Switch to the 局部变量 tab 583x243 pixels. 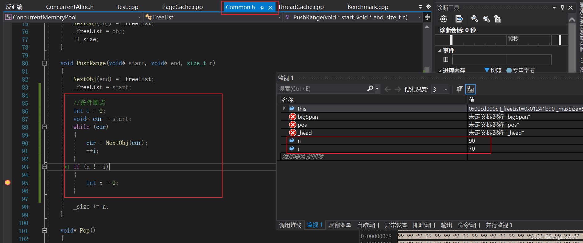[x=340, y=225]
